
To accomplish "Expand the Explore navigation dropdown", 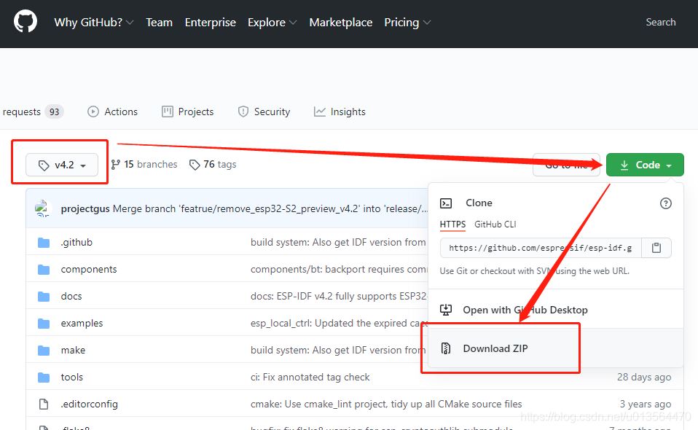I will click(x=272, y=23).
